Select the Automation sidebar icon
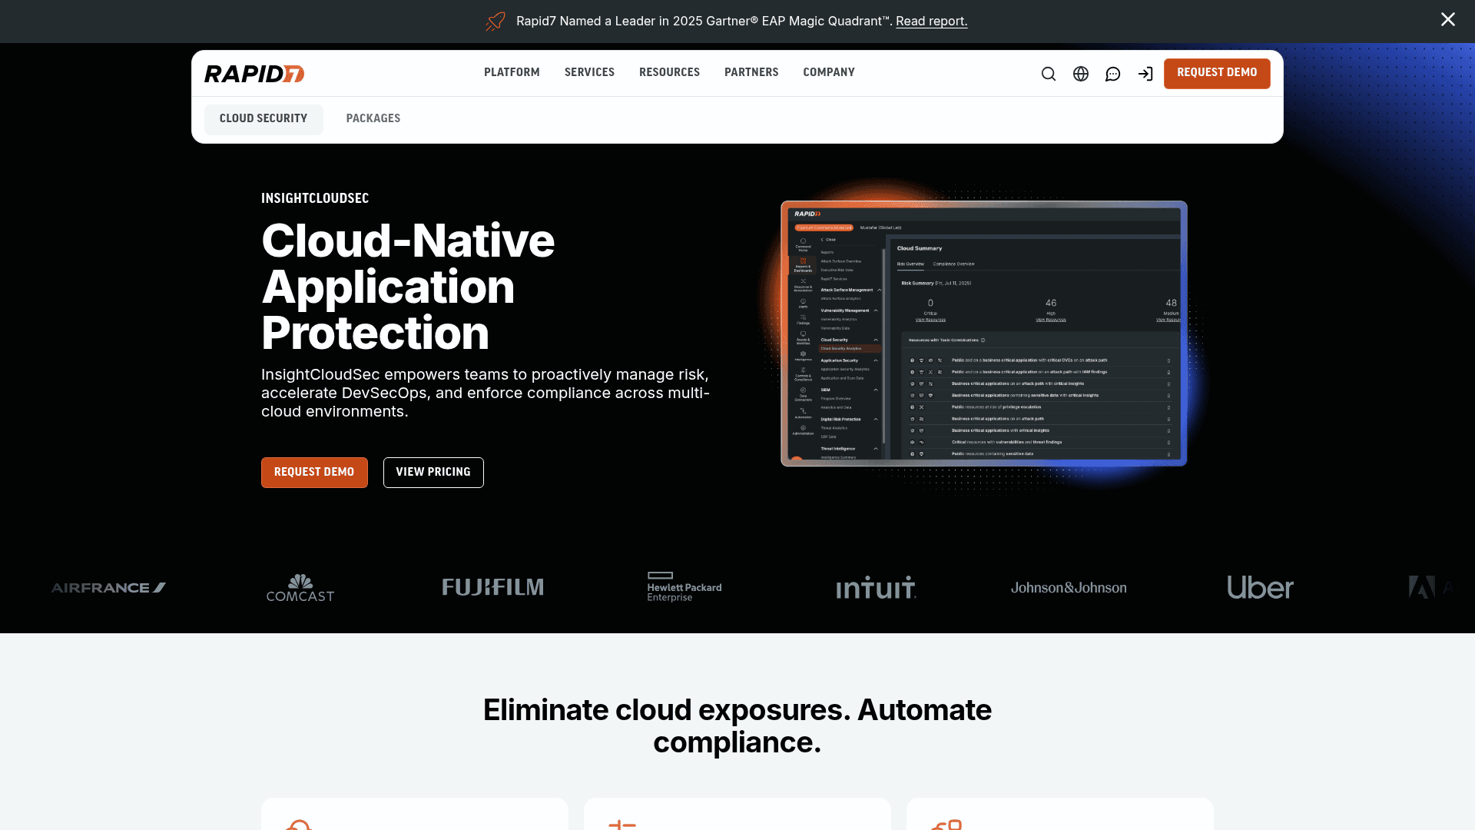 803,412
